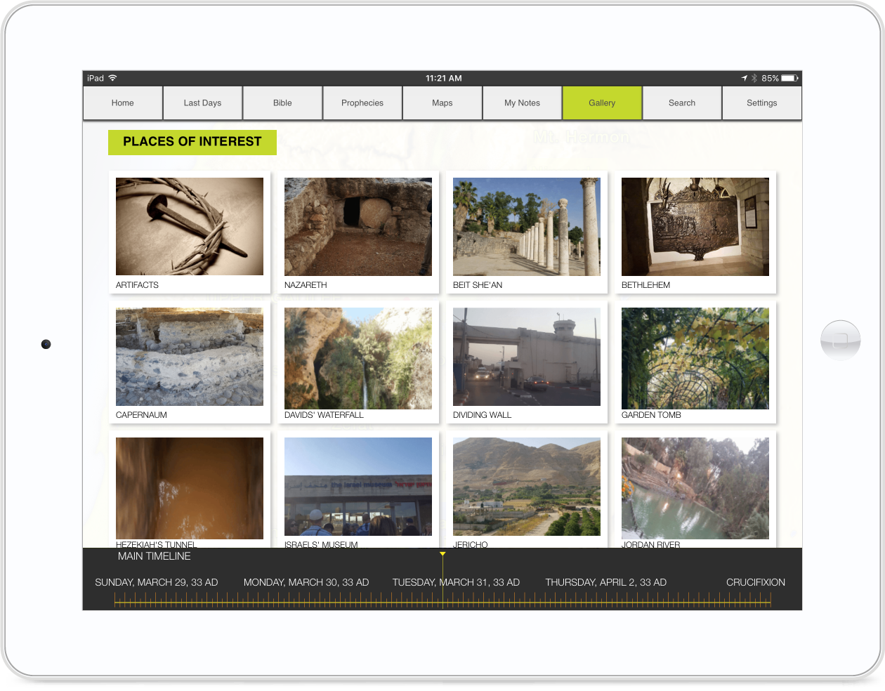This screenshot has width=885, height=691.
Task: Open the Home tab
Action: pos(122,103)
